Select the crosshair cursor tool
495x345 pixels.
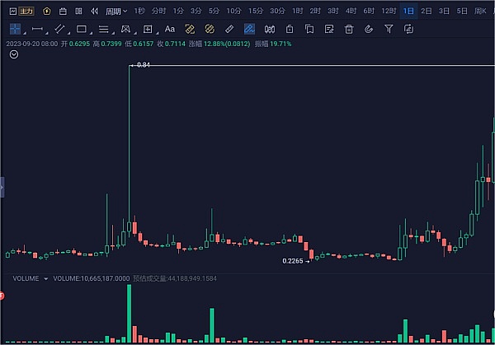[x=15, y=29]
